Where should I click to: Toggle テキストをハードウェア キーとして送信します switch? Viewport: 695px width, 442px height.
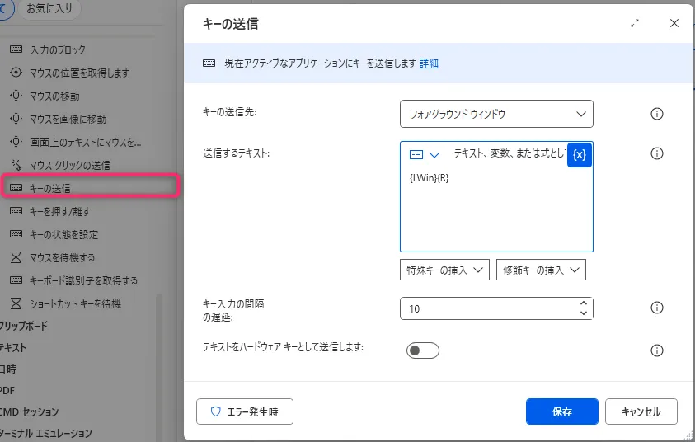pos(423,350)
